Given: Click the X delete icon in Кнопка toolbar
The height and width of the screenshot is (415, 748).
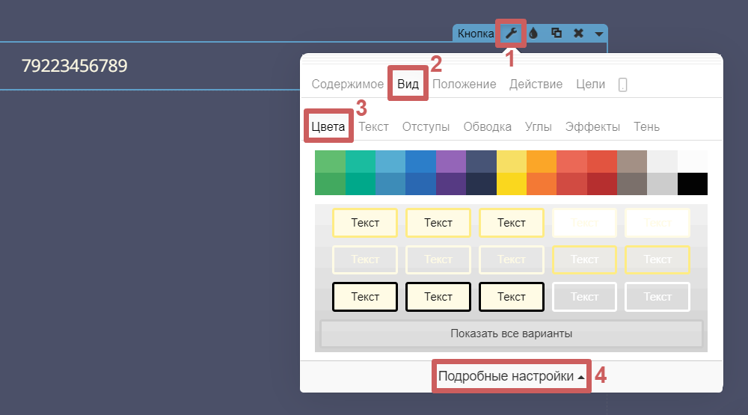Looking at the screenshot, I should (x=578, y=33).
